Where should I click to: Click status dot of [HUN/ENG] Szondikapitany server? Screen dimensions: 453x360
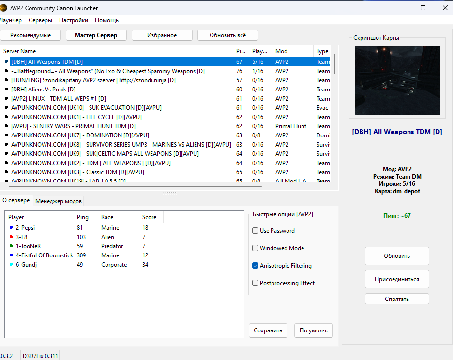point(6,80)
